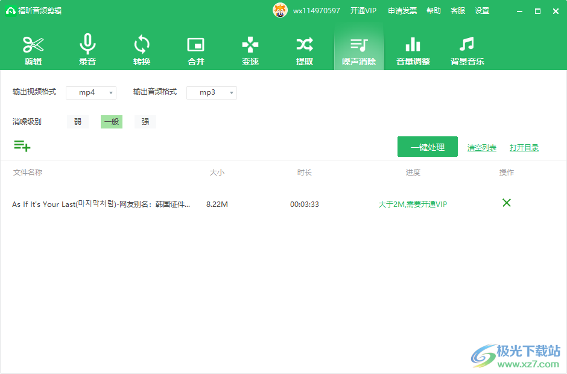Image resolution: width=567 pixels, height=374 pixels.
Task: Select the 录音 microphone recording tool
Action: click(x=87, y=50)
